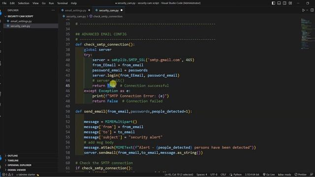Click line number 37 in the gutter
The width and height of the screenshot is (315, 177).
coord(68,44)
